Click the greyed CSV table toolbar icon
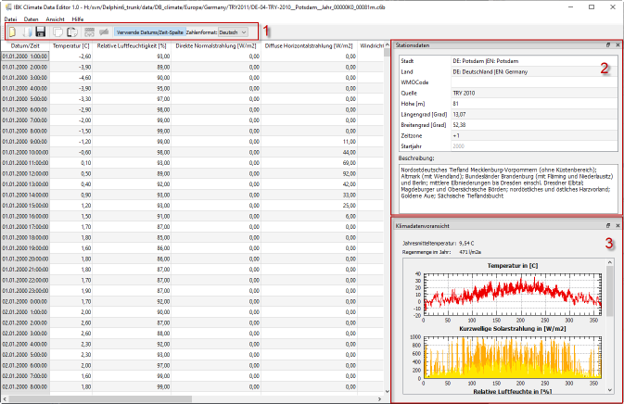 point(90,32)
